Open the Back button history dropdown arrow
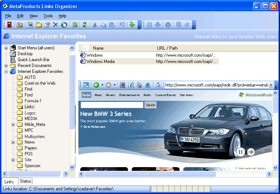Image resolution: width=280 pixels, height=194 pixels. pos(102,85)
